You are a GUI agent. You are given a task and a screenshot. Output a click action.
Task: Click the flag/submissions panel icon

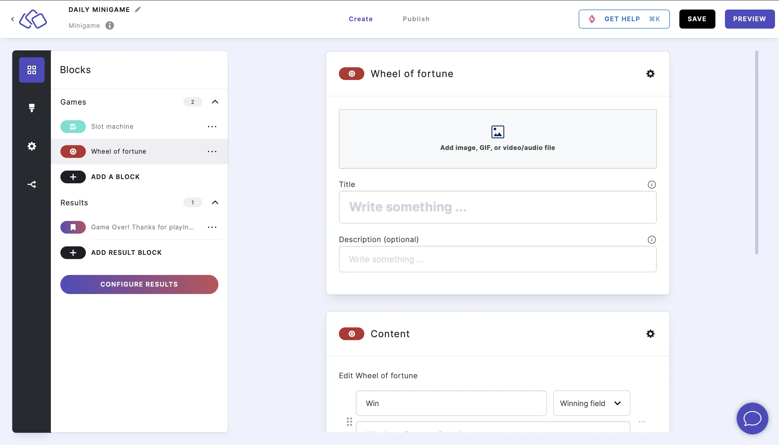pos(32,108)
